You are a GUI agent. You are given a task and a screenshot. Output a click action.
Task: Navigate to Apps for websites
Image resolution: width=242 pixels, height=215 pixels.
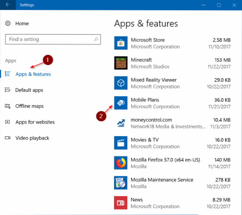tap(35, 122)
